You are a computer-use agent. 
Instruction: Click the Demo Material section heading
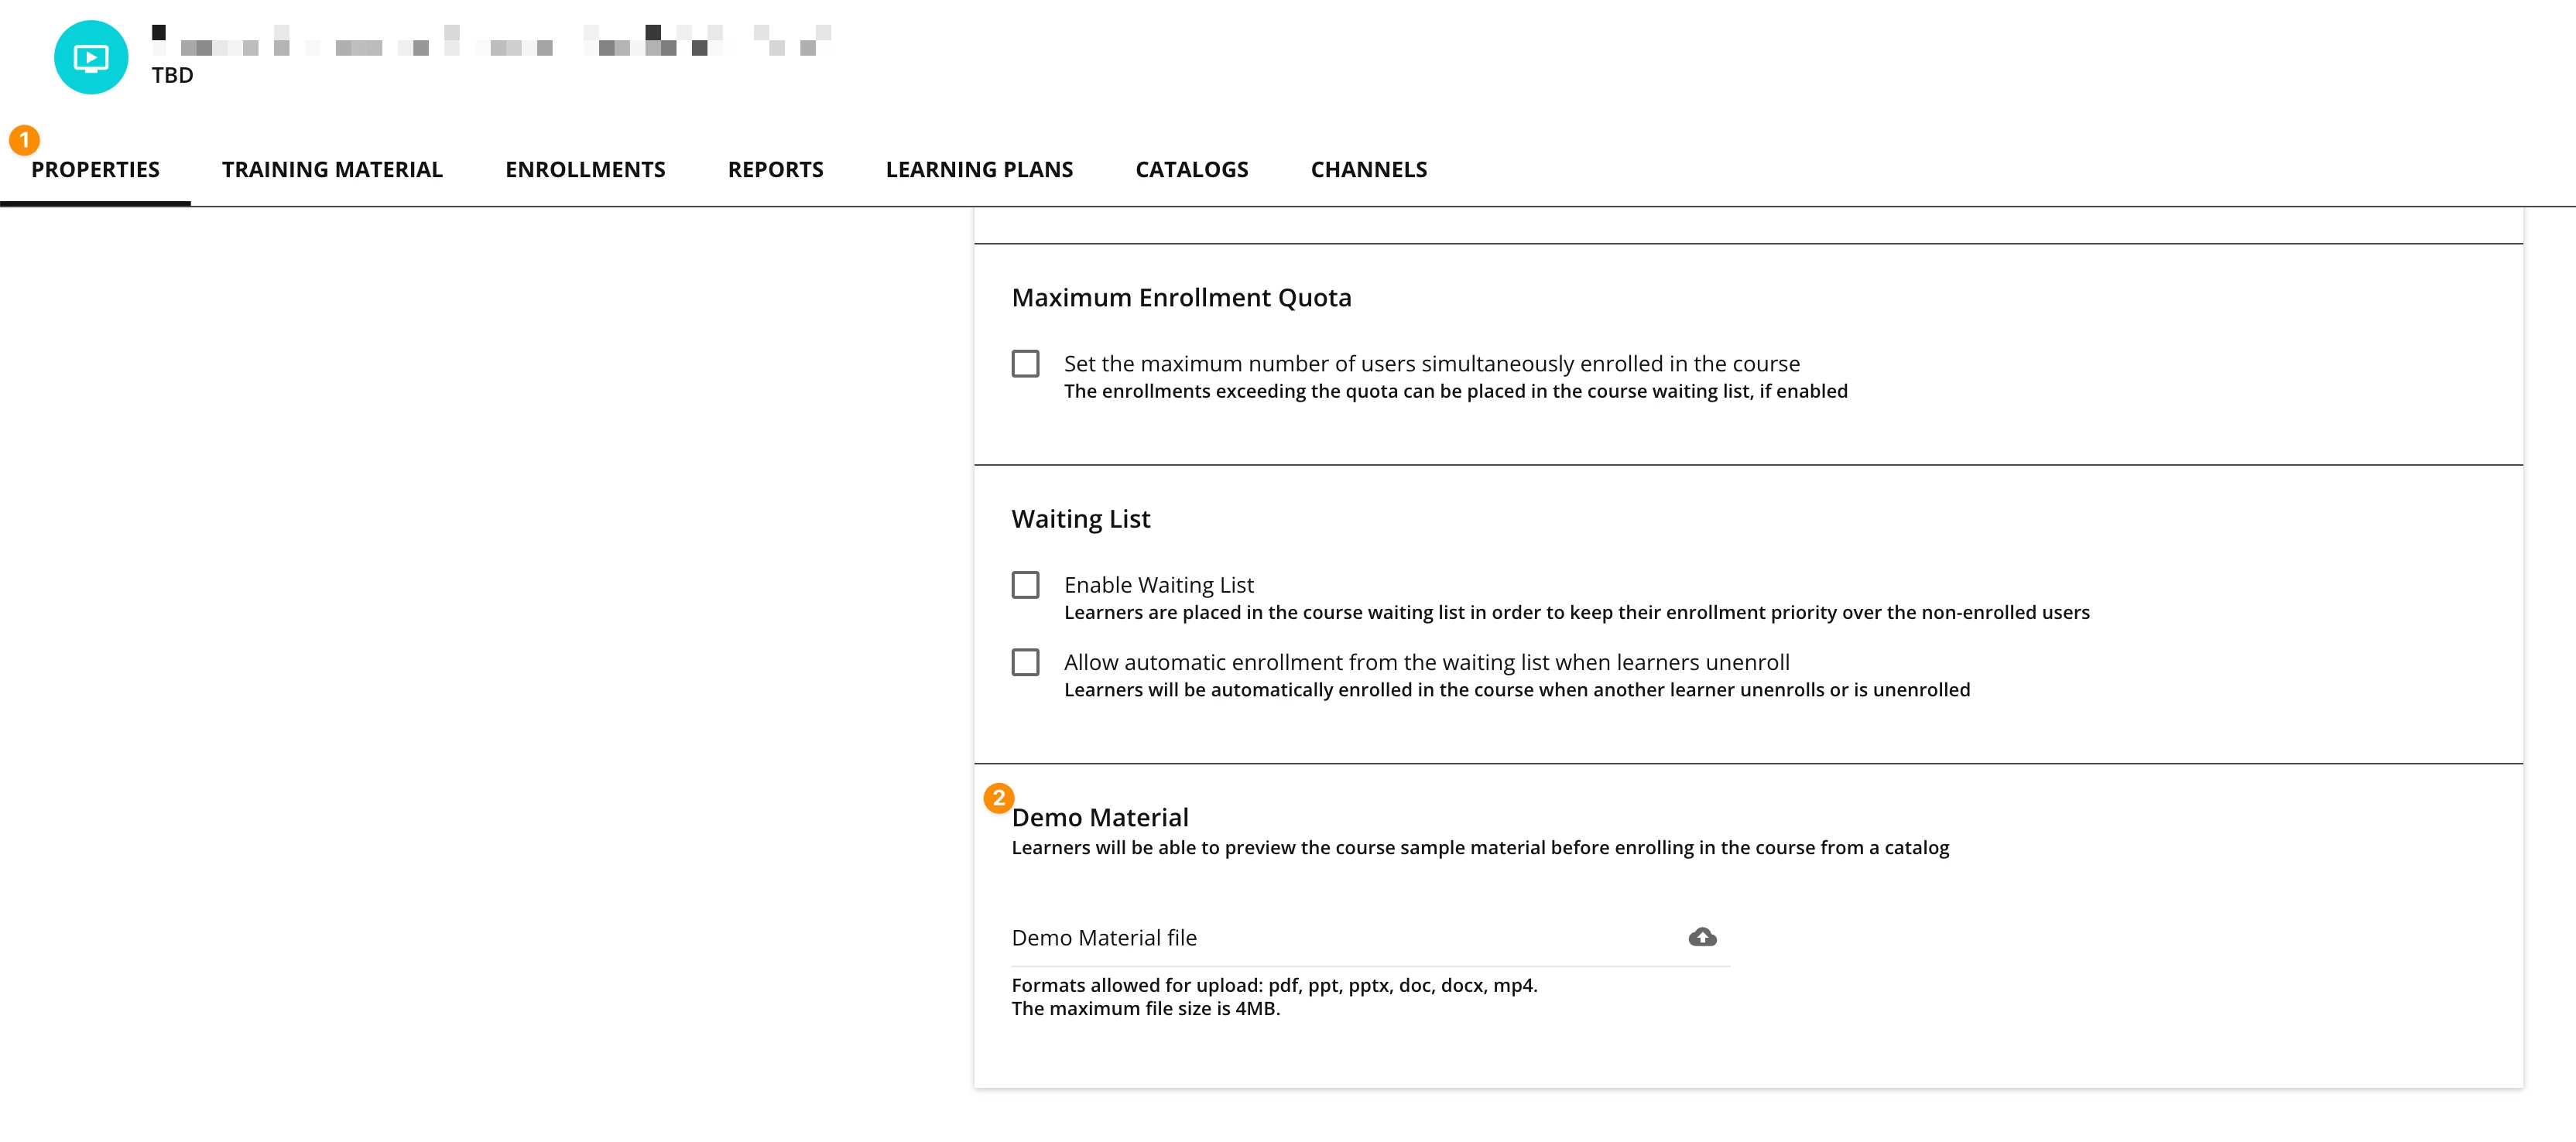point(1100,818)
